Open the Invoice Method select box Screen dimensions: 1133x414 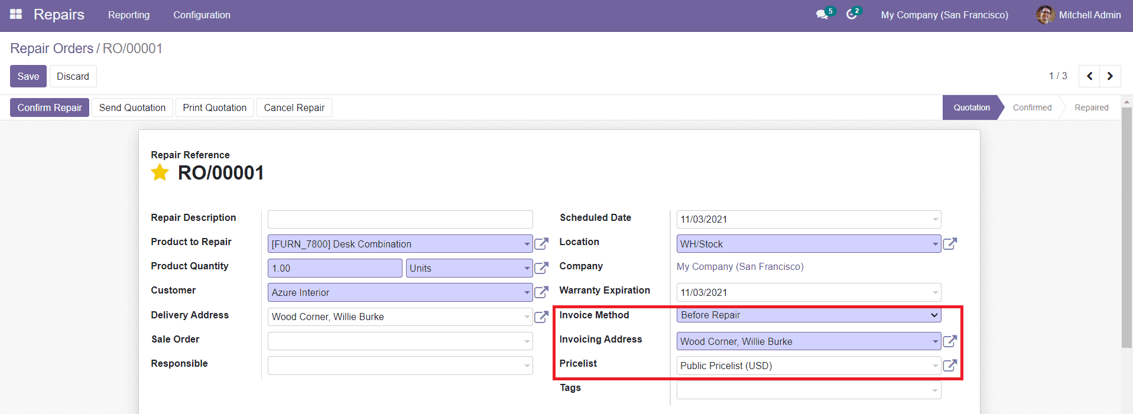click(809, 315)
